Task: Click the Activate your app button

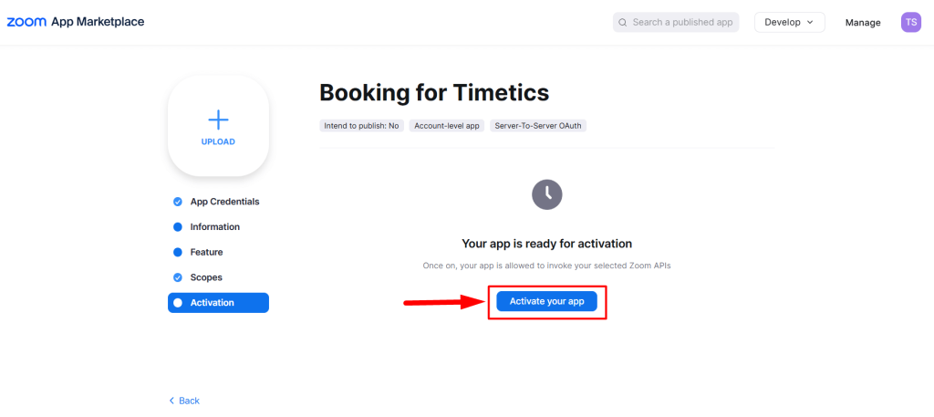Action: tap(547, 301)
